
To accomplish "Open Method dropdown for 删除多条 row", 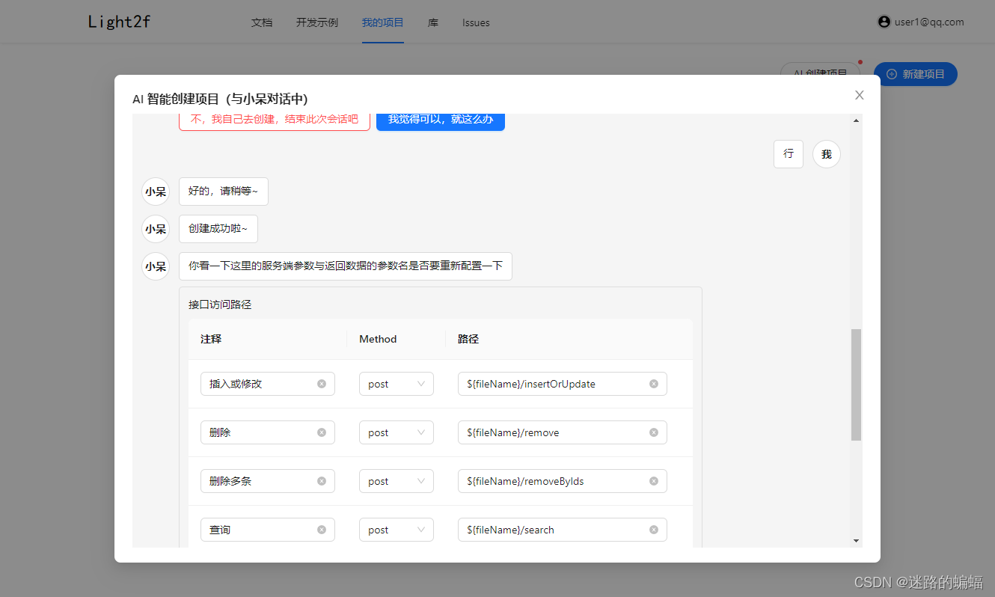I will pyautogui.click(x=397, y=481).
